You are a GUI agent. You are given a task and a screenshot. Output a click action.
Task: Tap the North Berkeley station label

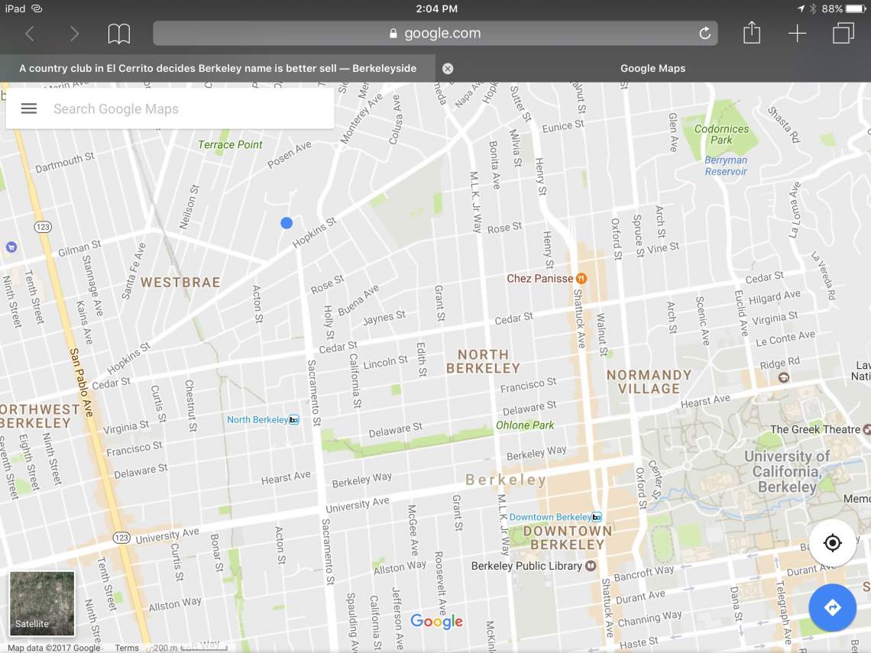pos(257,420)
